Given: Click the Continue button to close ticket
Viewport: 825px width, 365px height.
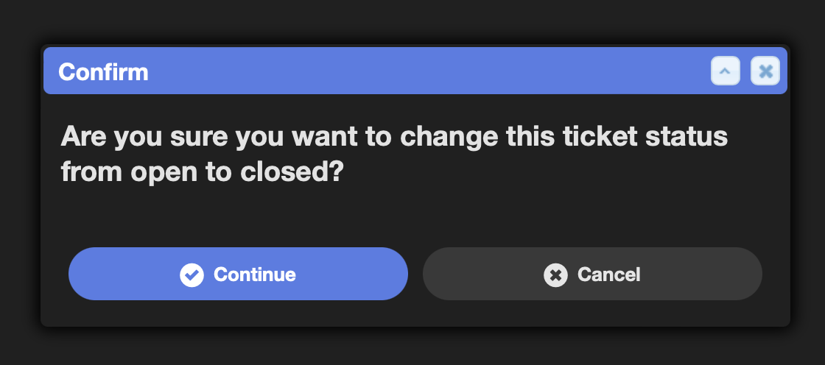Looking at the screenshot, I should [x=238, y=274].
